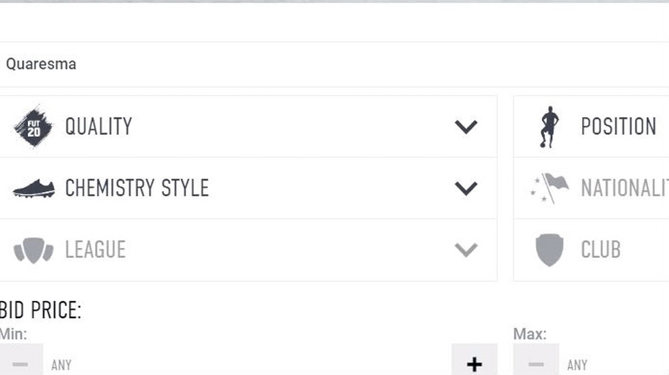Click the League crest icon
The width and height of the screenshot is (669, 375).
tap(33, 250)
